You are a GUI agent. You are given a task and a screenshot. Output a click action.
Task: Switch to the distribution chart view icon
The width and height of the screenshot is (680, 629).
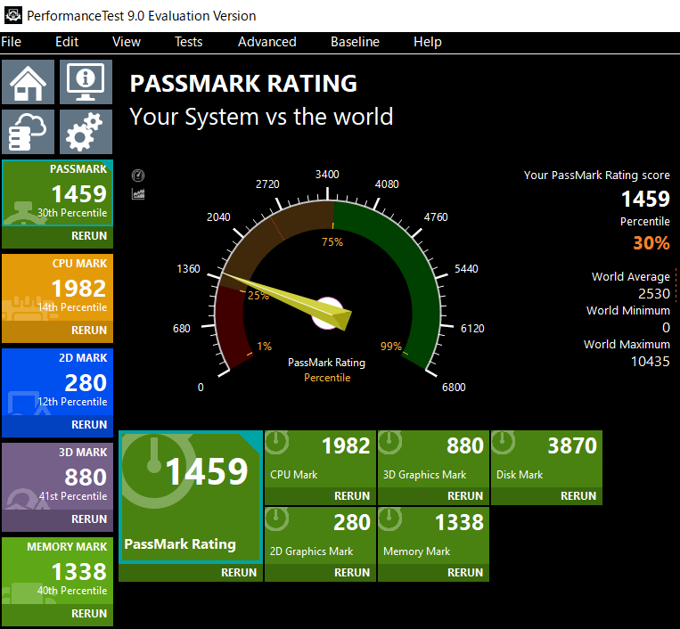pos(138,193)
